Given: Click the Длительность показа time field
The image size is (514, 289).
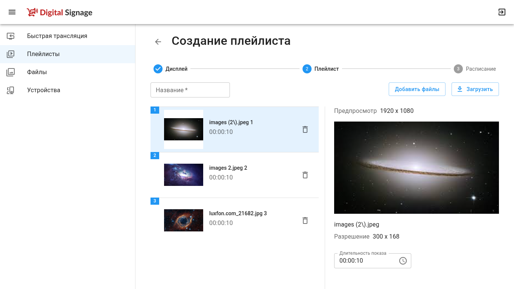Looking at the screenshot, I should pos(365,261).
